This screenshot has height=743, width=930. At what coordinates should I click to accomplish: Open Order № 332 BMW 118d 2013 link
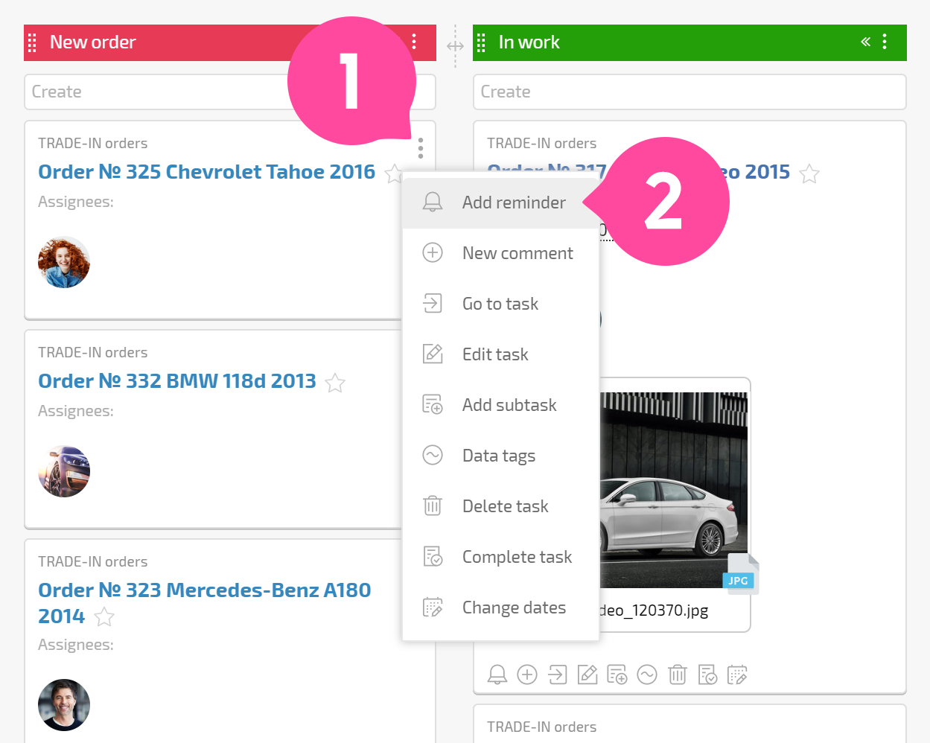point(177,381)
